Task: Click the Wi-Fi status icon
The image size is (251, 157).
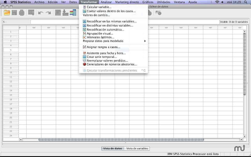Action: click(x=217, y=2)
